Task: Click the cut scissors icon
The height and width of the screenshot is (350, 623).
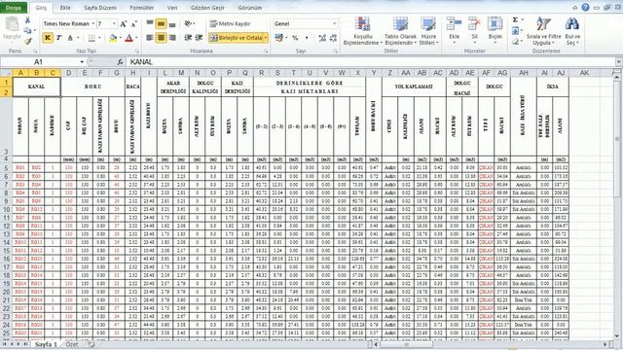Action: click(x=27, y=19)
